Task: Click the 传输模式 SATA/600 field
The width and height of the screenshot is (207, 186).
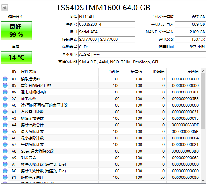Action: (106, 39)
